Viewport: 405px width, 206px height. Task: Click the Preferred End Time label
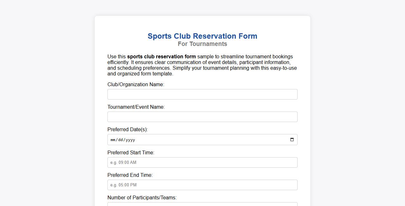tap(130, 175)
